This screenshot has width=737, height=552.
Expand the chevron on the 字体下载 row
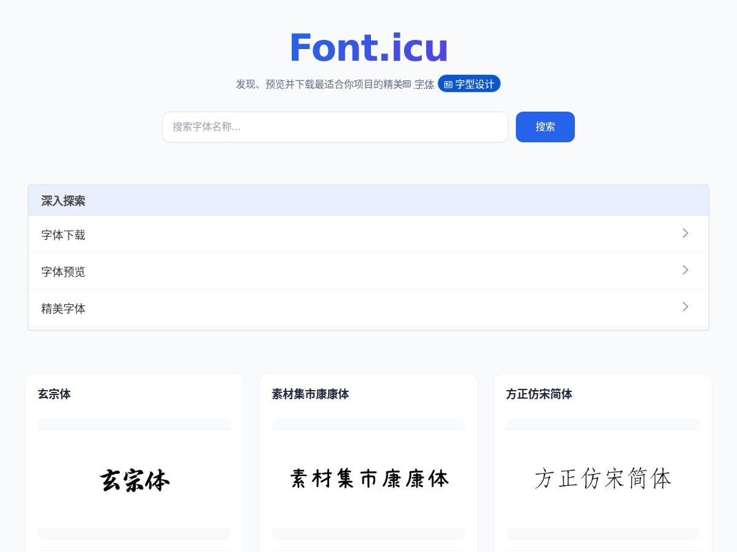685,233
